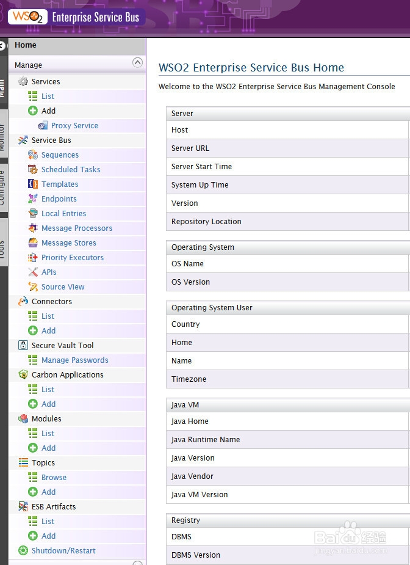This screenshot has height=565, width=410.
Task: Open the Topics Add link
Action: (49, 492)
